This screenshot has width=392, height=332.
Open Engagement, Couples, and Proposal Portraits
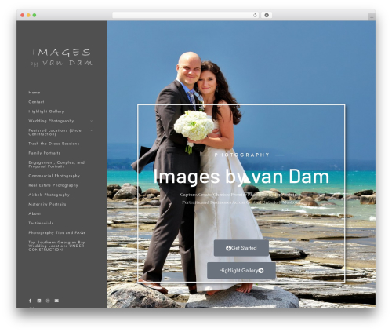coord(56,164)
